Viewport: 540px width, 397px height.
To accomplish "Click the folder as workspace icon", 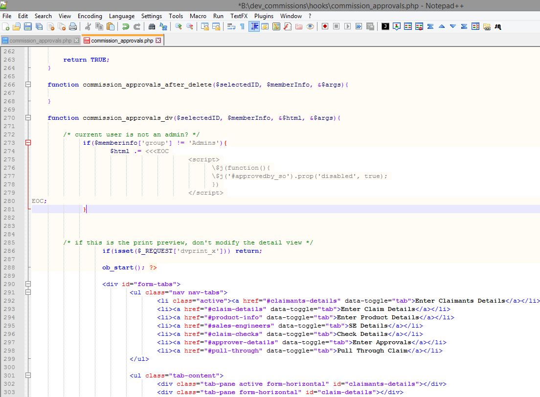I will coord(299,26).
